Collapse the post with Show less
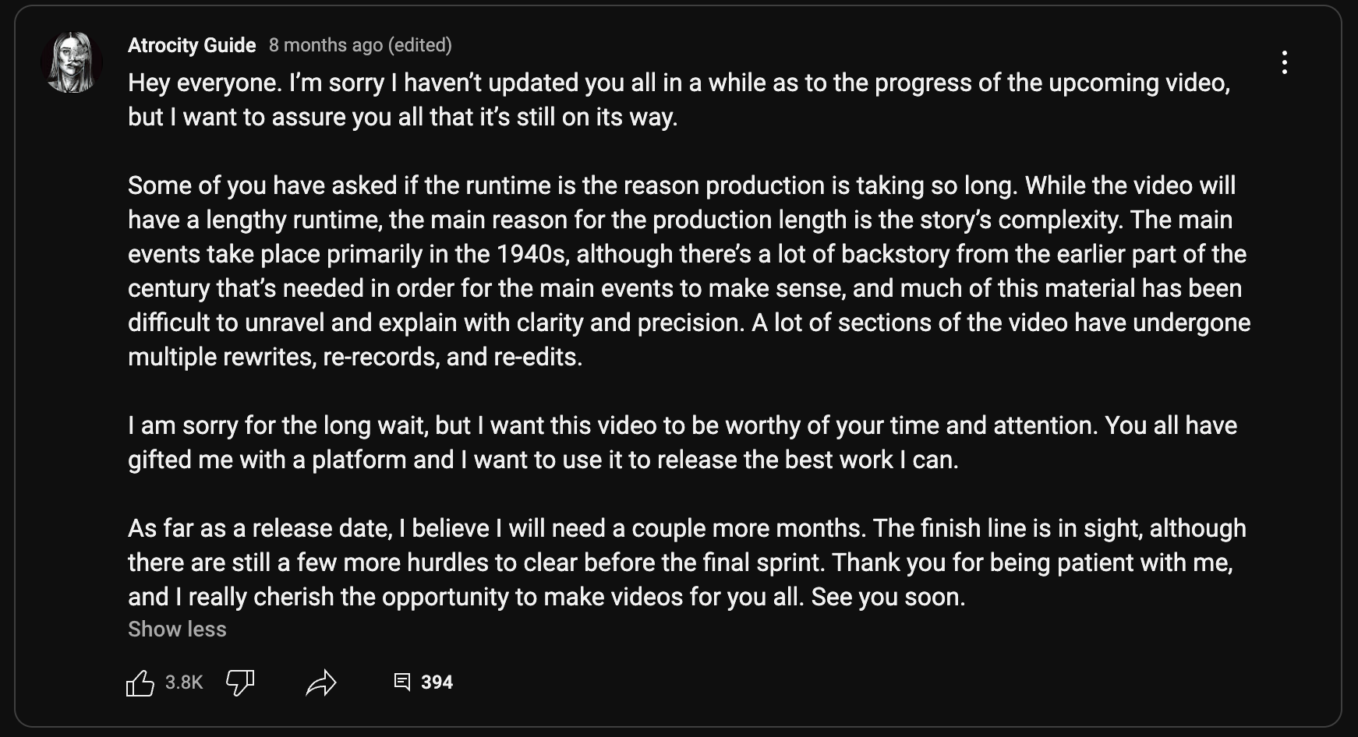1358x737 pixels. coord(177,629)
